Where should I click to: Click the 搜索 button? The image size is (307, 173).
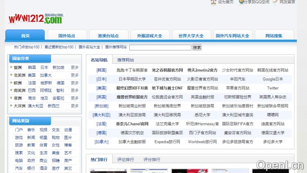coord(197,48)
